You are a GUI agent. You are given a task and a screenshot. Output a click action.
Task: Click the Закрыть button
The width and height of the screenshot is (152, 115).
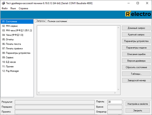(x=137, y=110)
